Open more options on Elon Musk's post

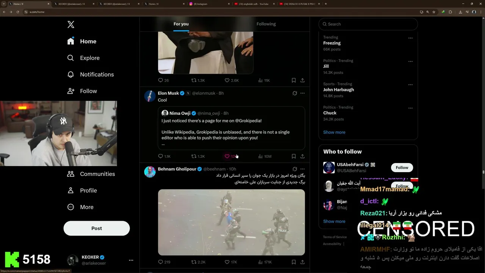302,93
